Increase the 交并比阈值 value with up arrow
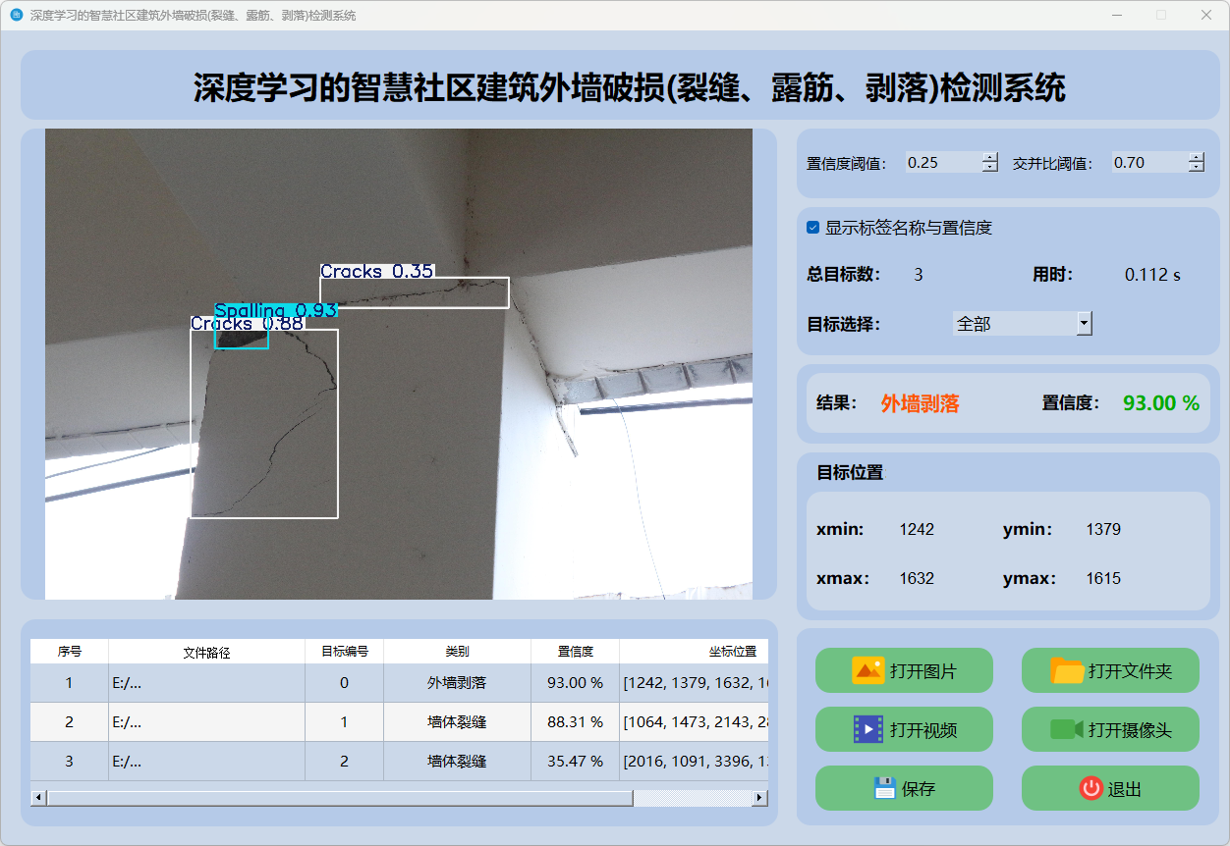 1196,157
